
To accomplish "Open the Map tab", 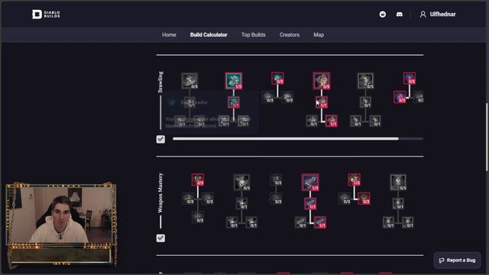I will [319, 35].
